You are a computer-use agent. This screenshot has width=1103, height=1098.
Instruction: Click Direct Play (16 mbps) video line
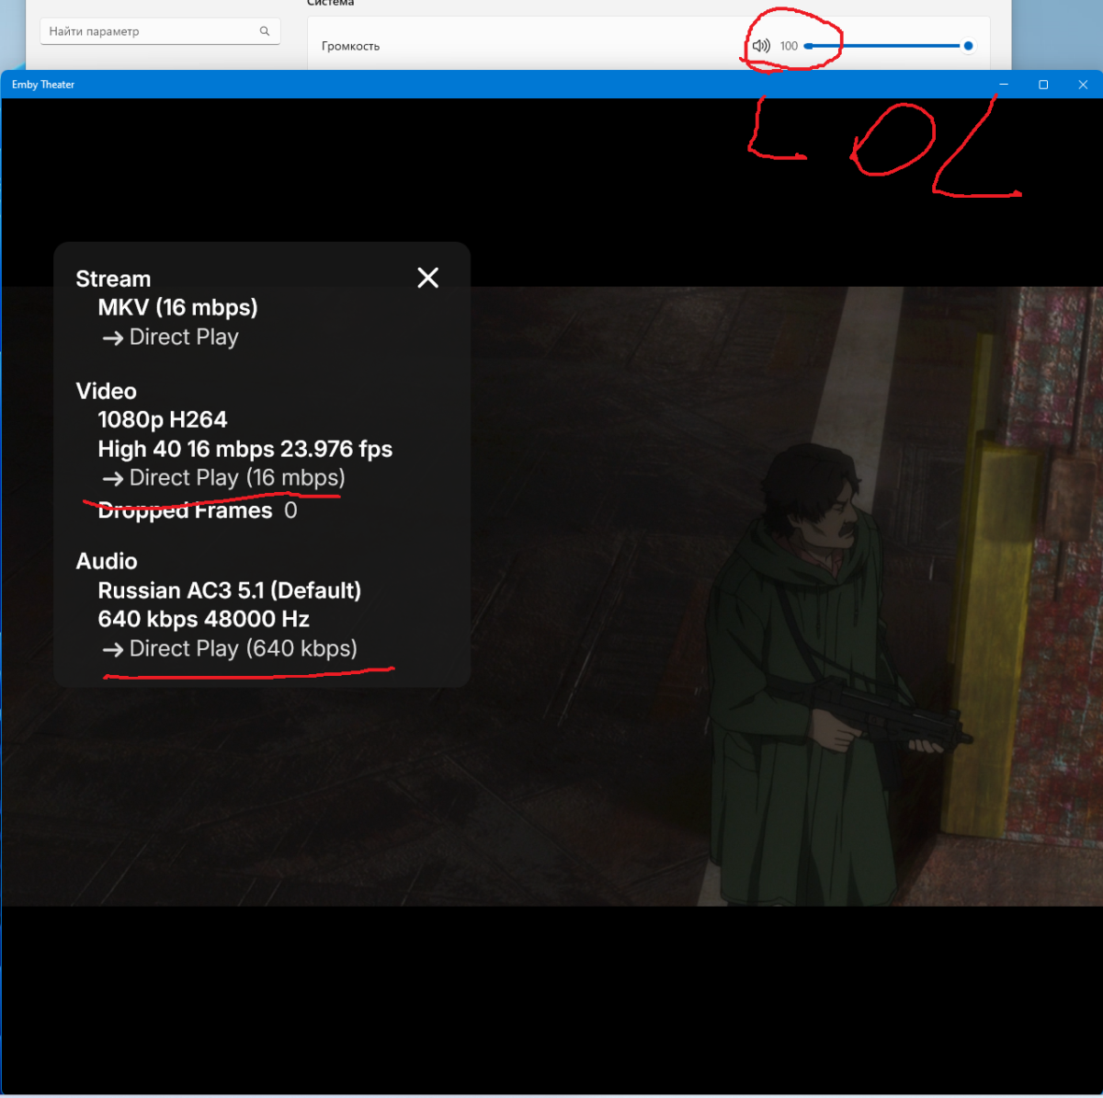pos(224,477)
